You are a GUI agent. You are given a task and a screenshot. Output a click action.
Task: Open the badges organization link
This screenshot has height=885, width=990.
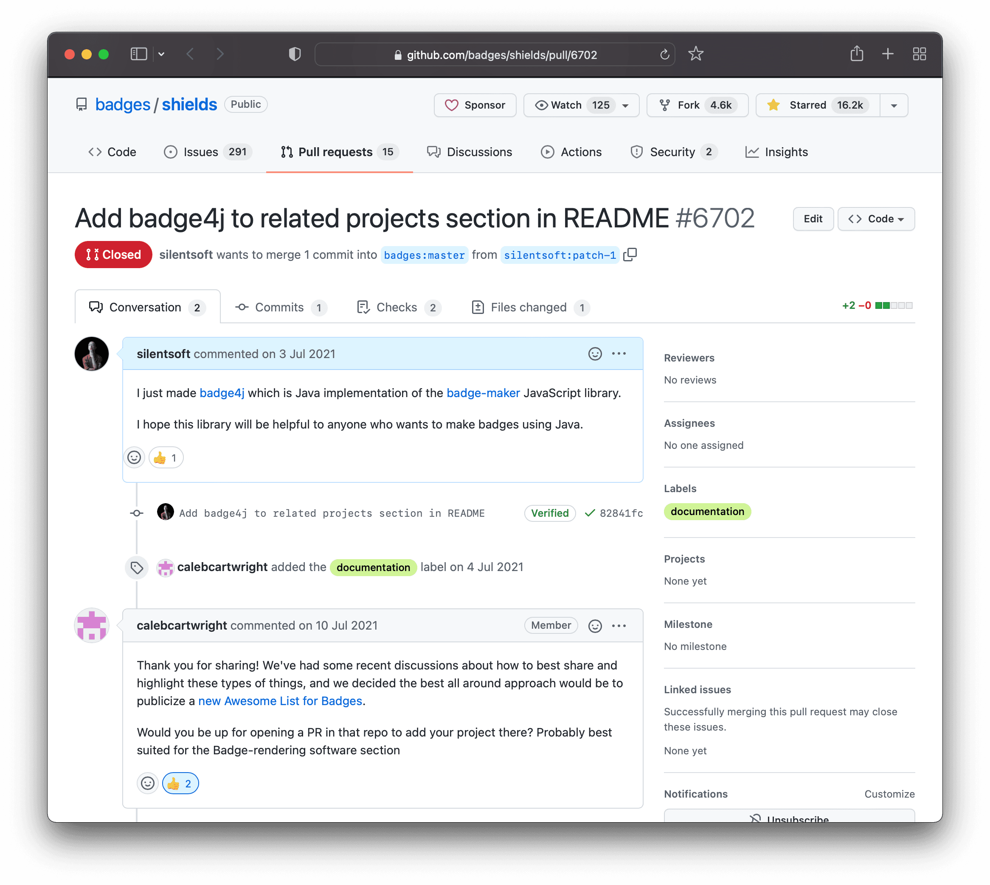[123, 104]
